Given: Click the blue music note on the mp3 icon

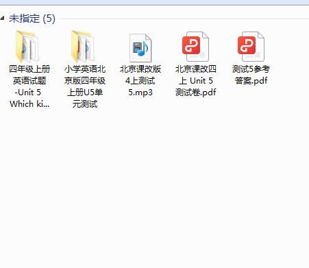Looking at the screenshot, I should [x=144, y=49].
